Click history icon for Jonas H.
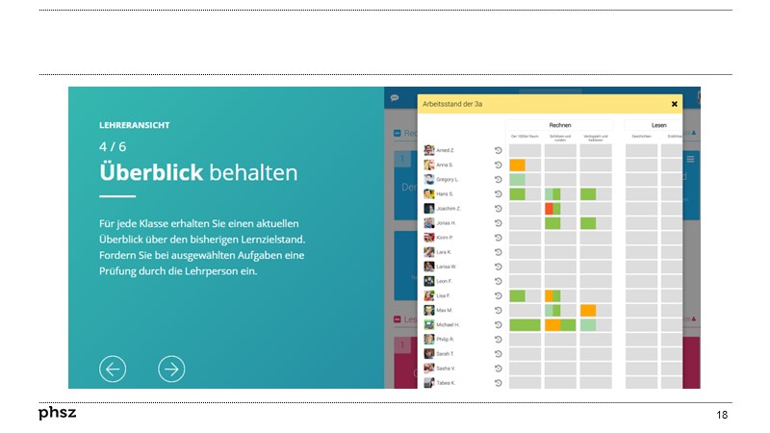The image size is (770, 433). pyautogui.click(x=498, y=223)
